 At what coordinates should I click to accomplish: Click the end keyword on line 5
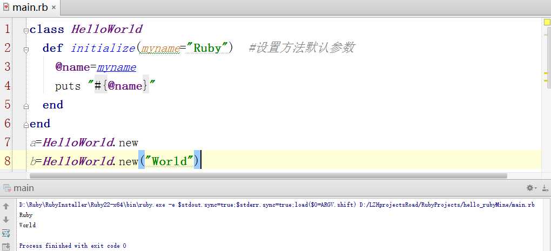53,105
